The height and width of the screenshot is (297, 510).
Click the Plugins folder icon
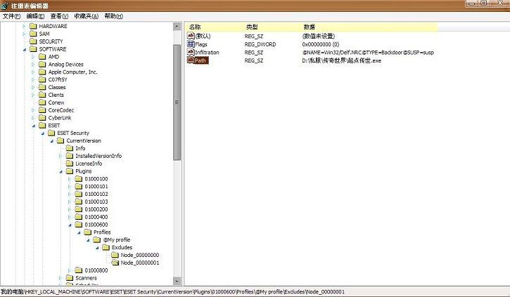coord(70,171)
